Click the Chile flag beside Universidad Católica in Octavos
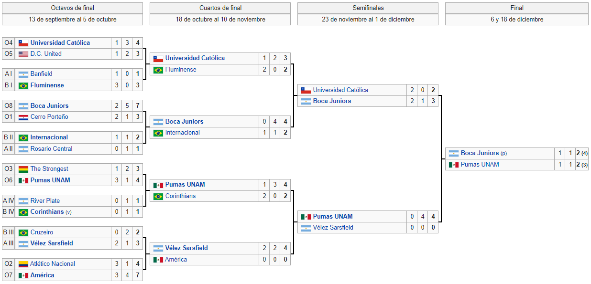Screen dimensions: 591x284 point(23,43)
